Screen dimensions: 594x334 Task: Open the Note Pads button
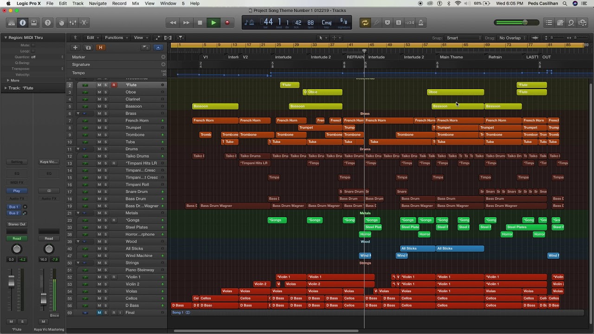tap(560, 23)
